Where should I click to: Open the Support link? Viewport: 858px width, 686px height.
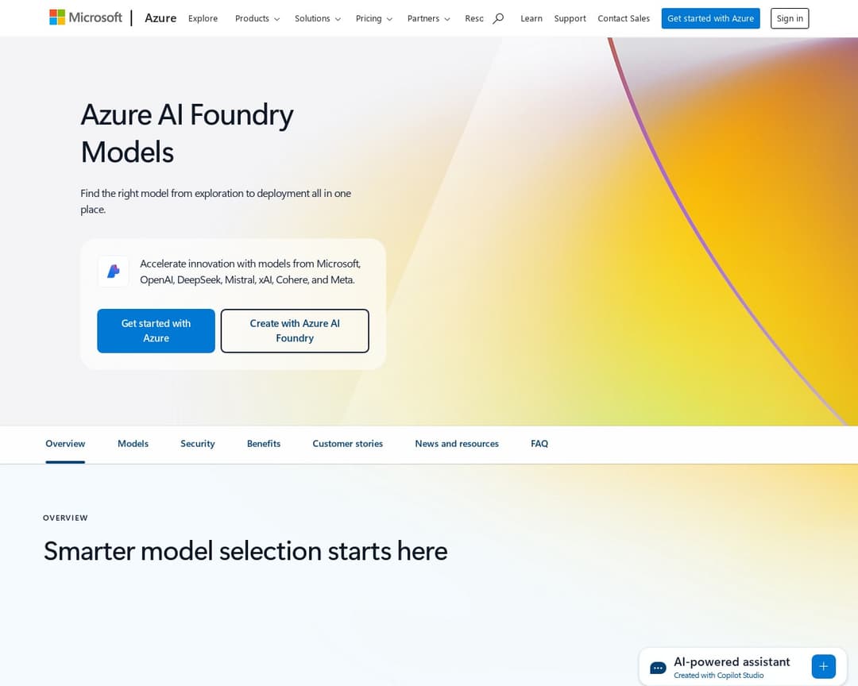[570, 18]
